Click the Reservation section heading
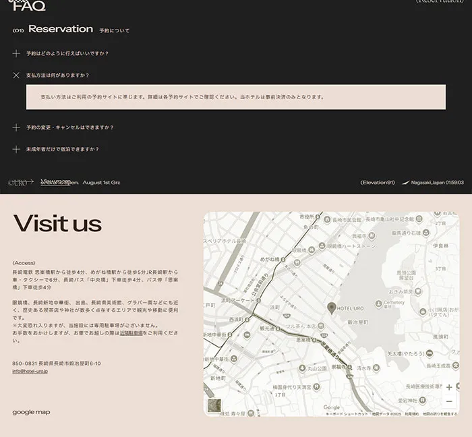Viewport: 472px width, 437px height. click(61, 29)
